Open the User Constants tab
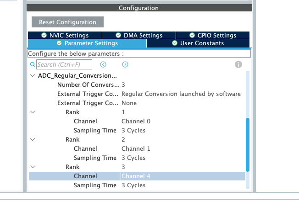Image resolution: width=299 pixels, height=206 pixels. point(198,43)
